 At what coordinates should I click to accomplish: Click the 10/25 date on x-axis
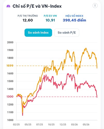[51, 124]
